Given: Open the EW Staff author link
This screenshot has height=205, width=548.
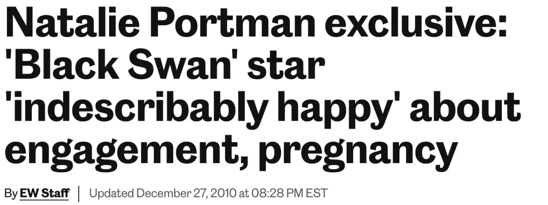Looking at the screenshot, I should 44,193.
